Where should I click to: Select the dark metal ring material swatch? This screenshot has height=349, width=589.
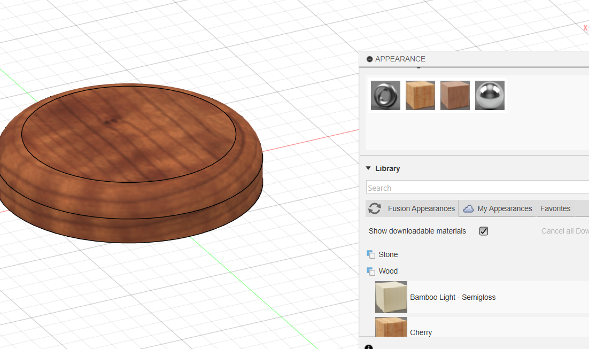click(385, 96)
